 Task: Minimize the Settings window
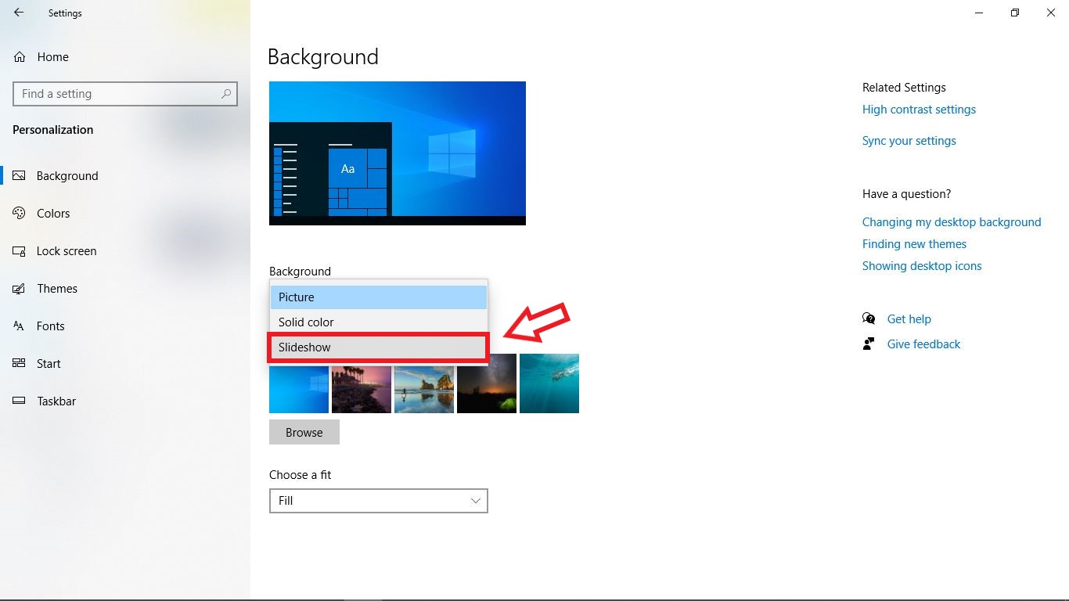(x=979, y=13)
